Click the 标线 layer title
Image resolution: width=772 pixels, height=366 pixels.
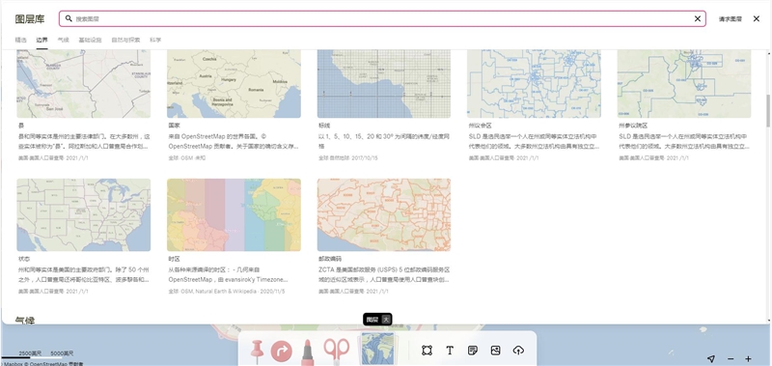pos(324,126)
